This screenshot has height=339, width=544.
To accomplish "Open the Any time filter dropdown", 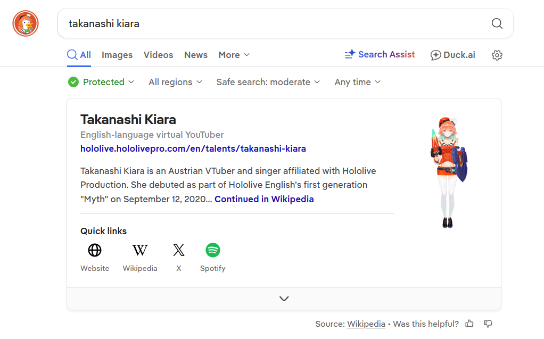I will [357, 82].
